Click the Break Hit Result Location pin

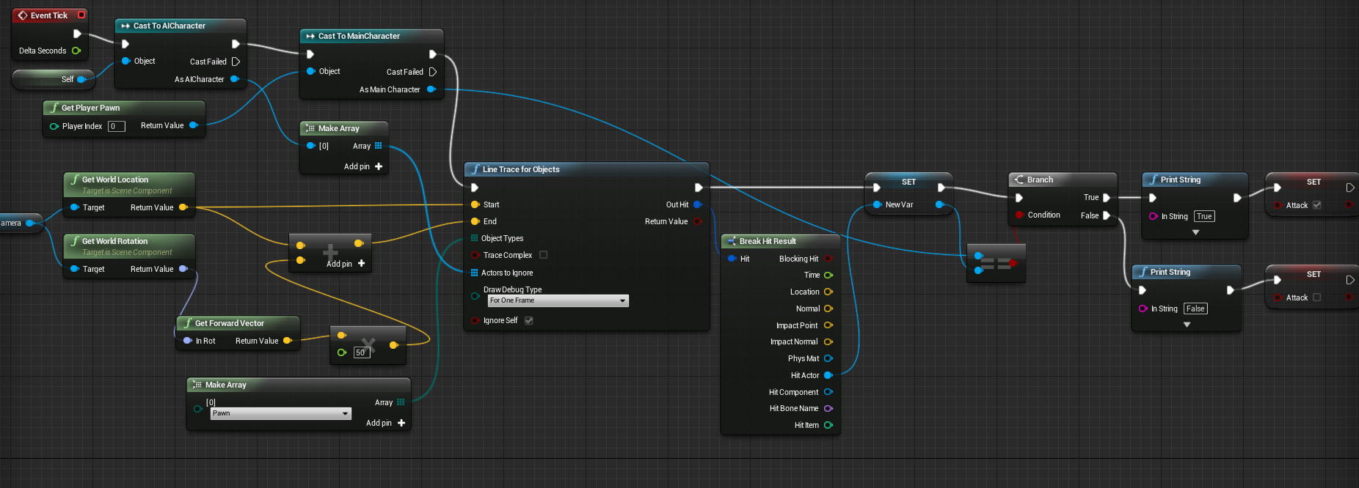pos(828,292)
